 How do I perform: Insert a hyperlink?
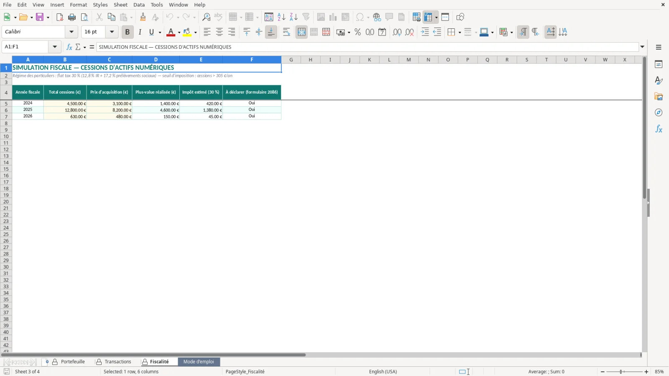click(377, 17)
